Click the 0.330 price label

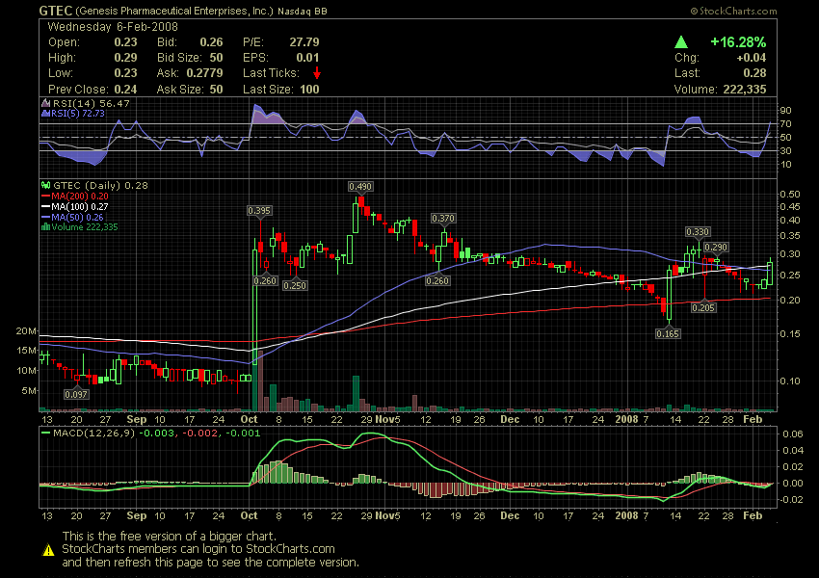pos(698,232)
